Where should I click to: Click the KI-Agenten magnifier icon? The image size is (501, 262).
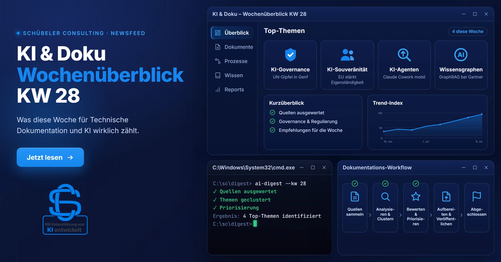404,55
